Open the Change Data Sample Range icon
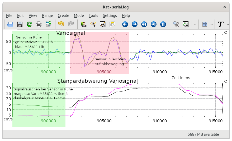Screen dimensions: 232x141 pos(102,24)
